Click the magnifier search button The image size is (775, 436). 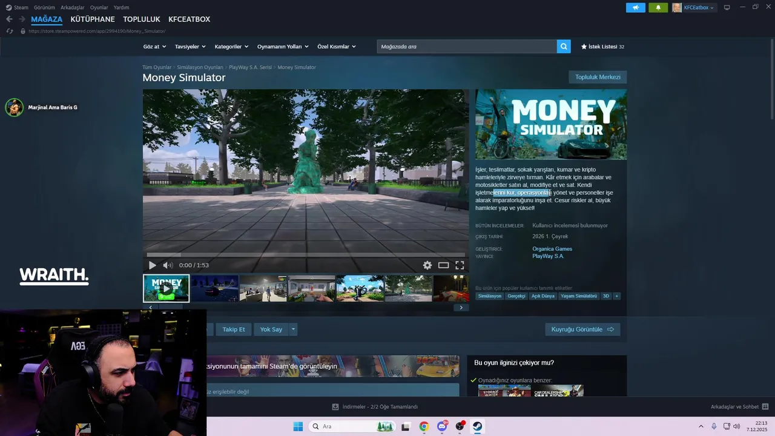tap(564, 47)
